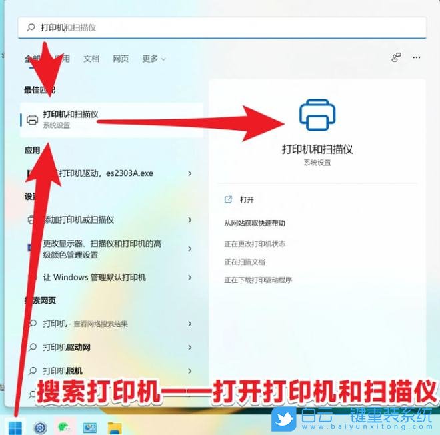This screenshot has height=435, width=440.
Task: Click search icon beside 打印机脱机
Action: 33,371
